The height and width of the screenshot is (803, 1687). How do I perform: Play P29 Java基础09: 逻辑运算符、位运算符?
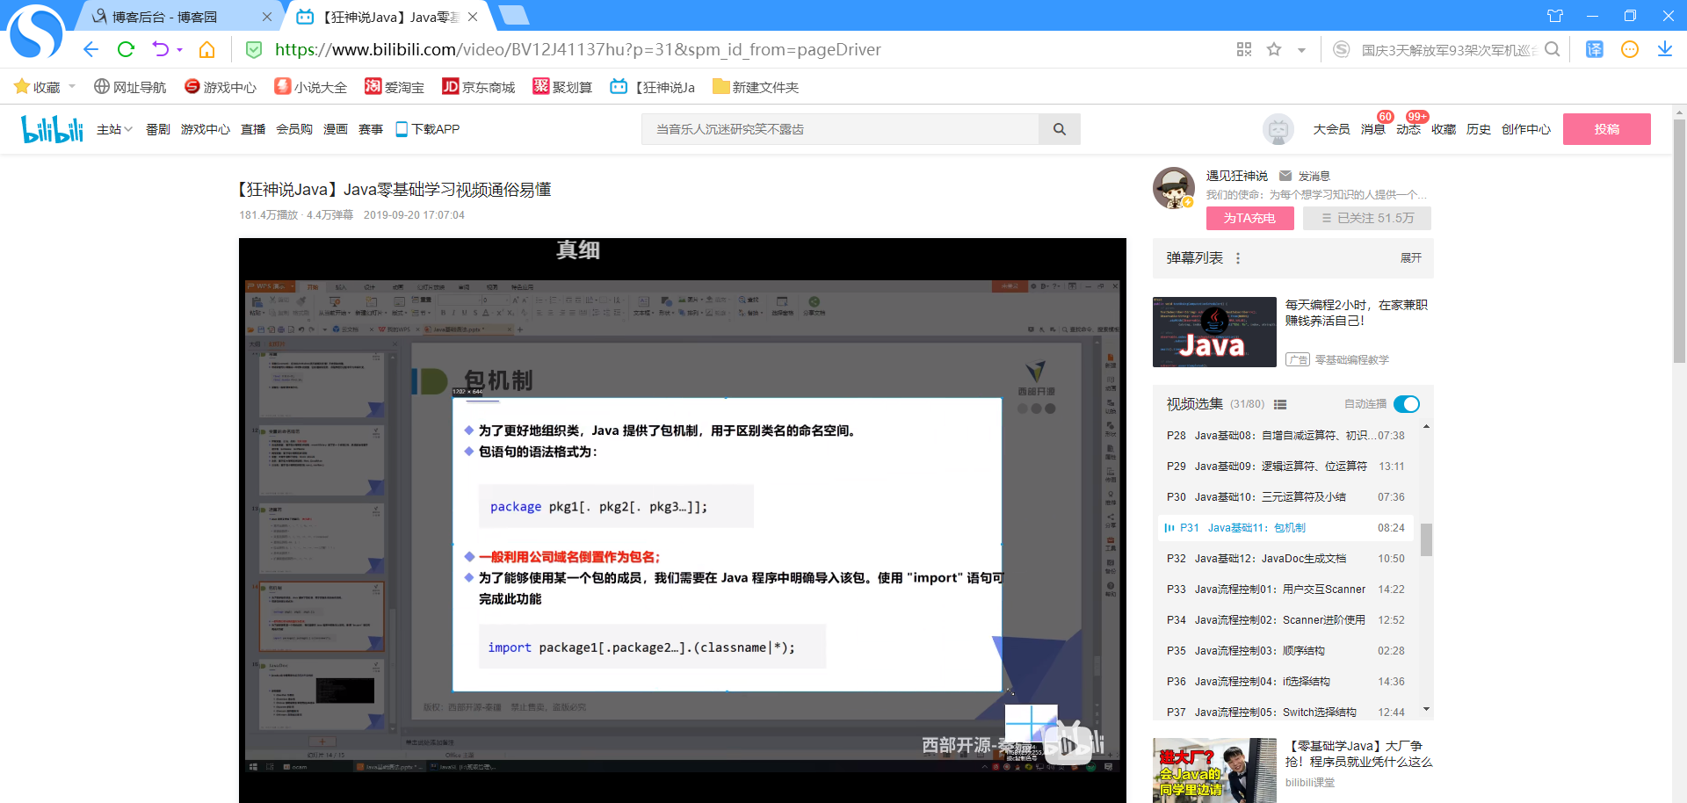point(1285,467)
